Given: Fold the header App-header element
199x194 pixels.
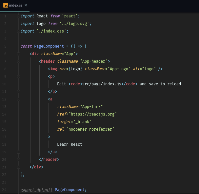Looking at the screenshot, I should pos(18,61).
